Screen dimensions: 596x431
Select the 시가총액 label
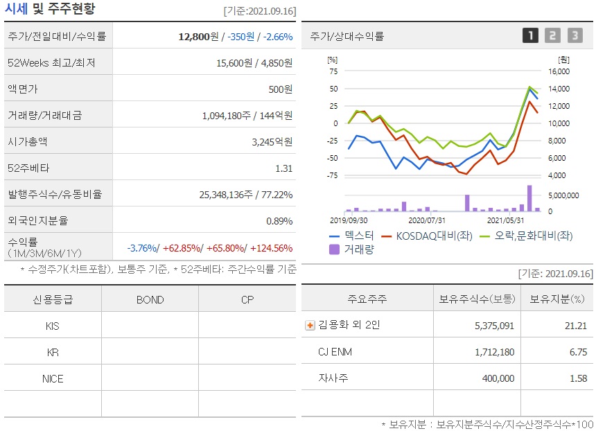(27, 141)
